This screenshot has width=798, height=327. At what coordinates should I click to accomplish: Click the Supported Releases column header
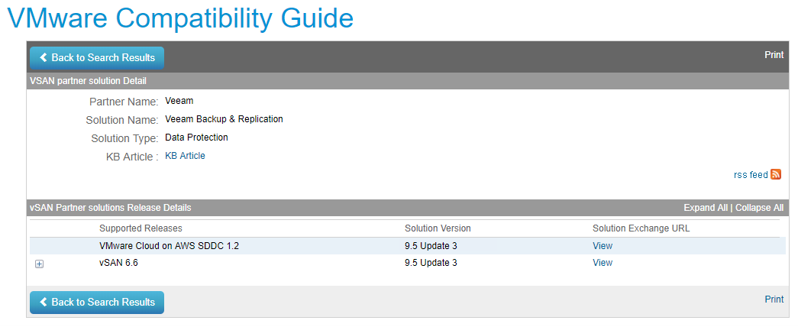141,228
